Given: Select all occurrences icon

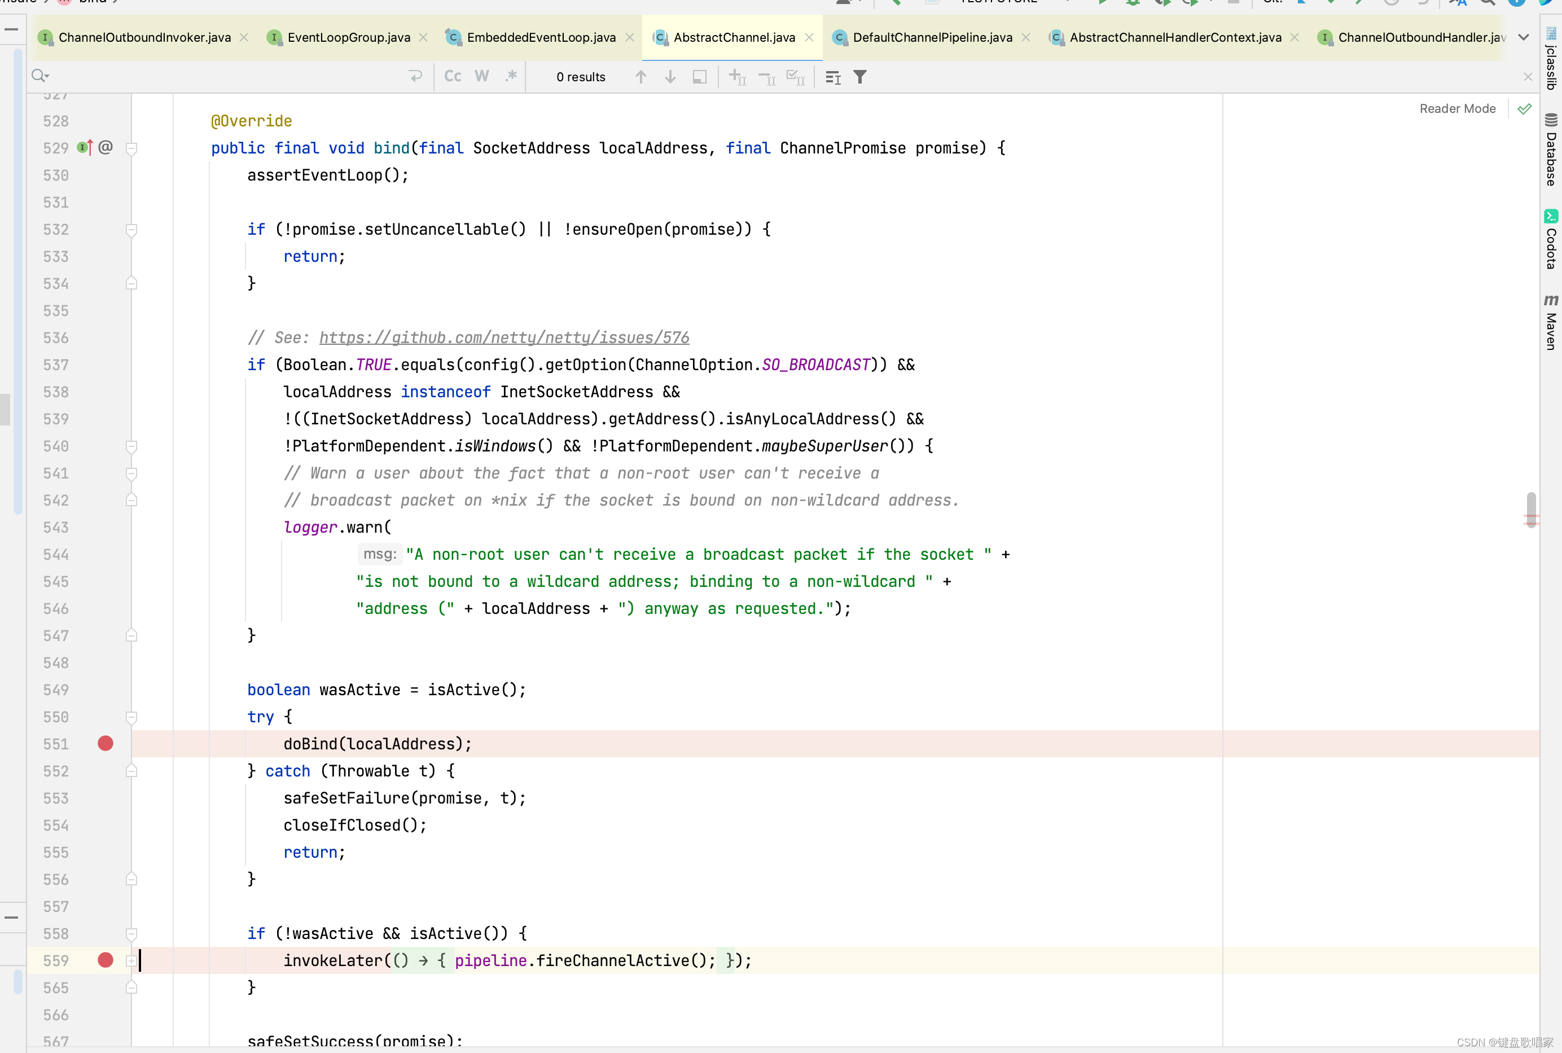Looking at the screenshot, I should click(796, 77).
